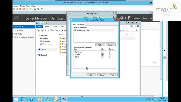This screenshot has height=102, width=181.
Task: Open the View menu of VM Connection
Action: tap(28, 6)
